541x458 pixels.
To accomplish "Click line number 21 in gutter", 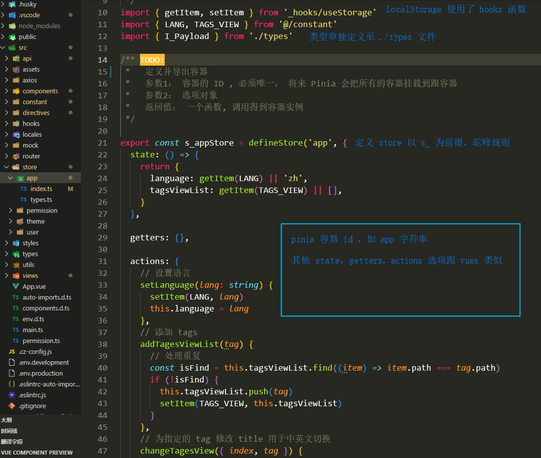I will point(103,143).
